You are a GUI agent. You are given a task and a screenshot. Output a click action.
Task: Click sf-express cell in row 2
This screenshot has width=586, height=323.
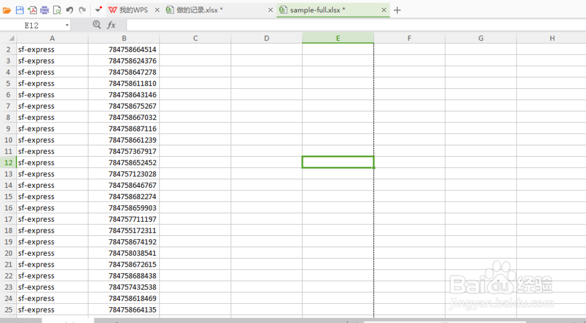click(x=52, y=49)
